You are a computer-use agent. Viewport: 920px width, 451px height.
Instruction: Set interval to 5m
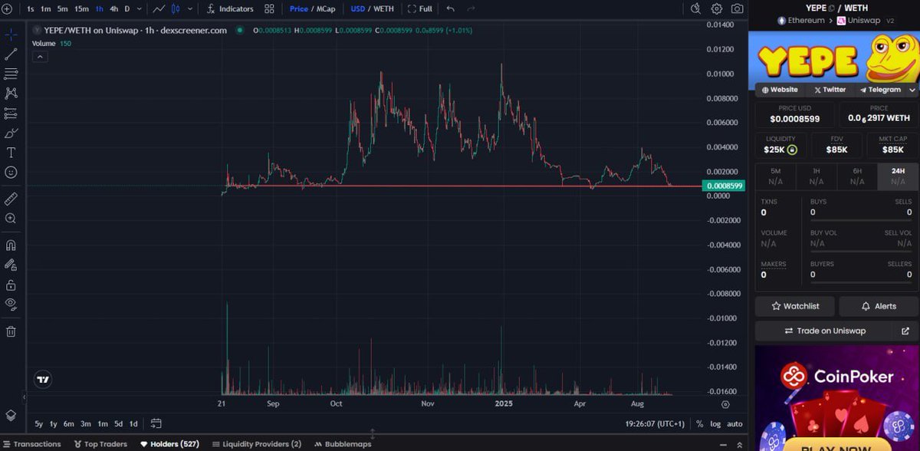pyautogui.click(x=63, y=9)
